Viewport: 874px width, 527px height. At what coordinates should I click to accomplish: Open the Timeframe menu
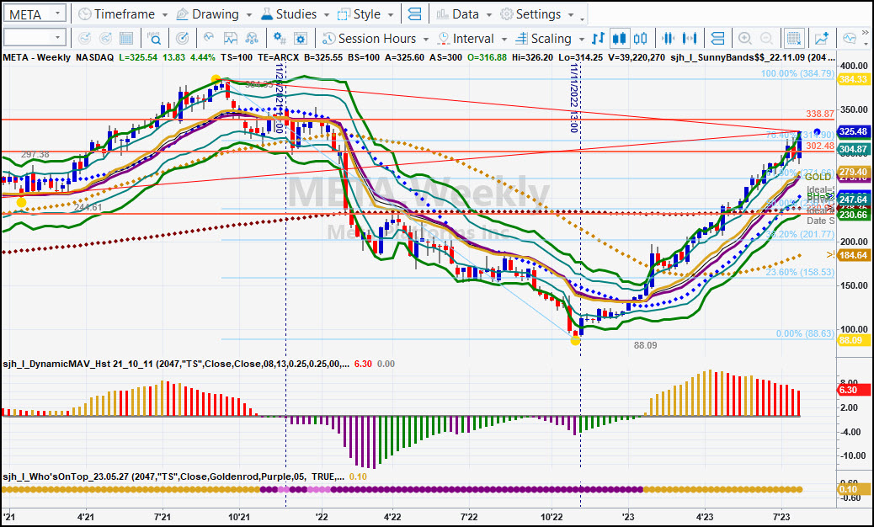tap(123, 14)
